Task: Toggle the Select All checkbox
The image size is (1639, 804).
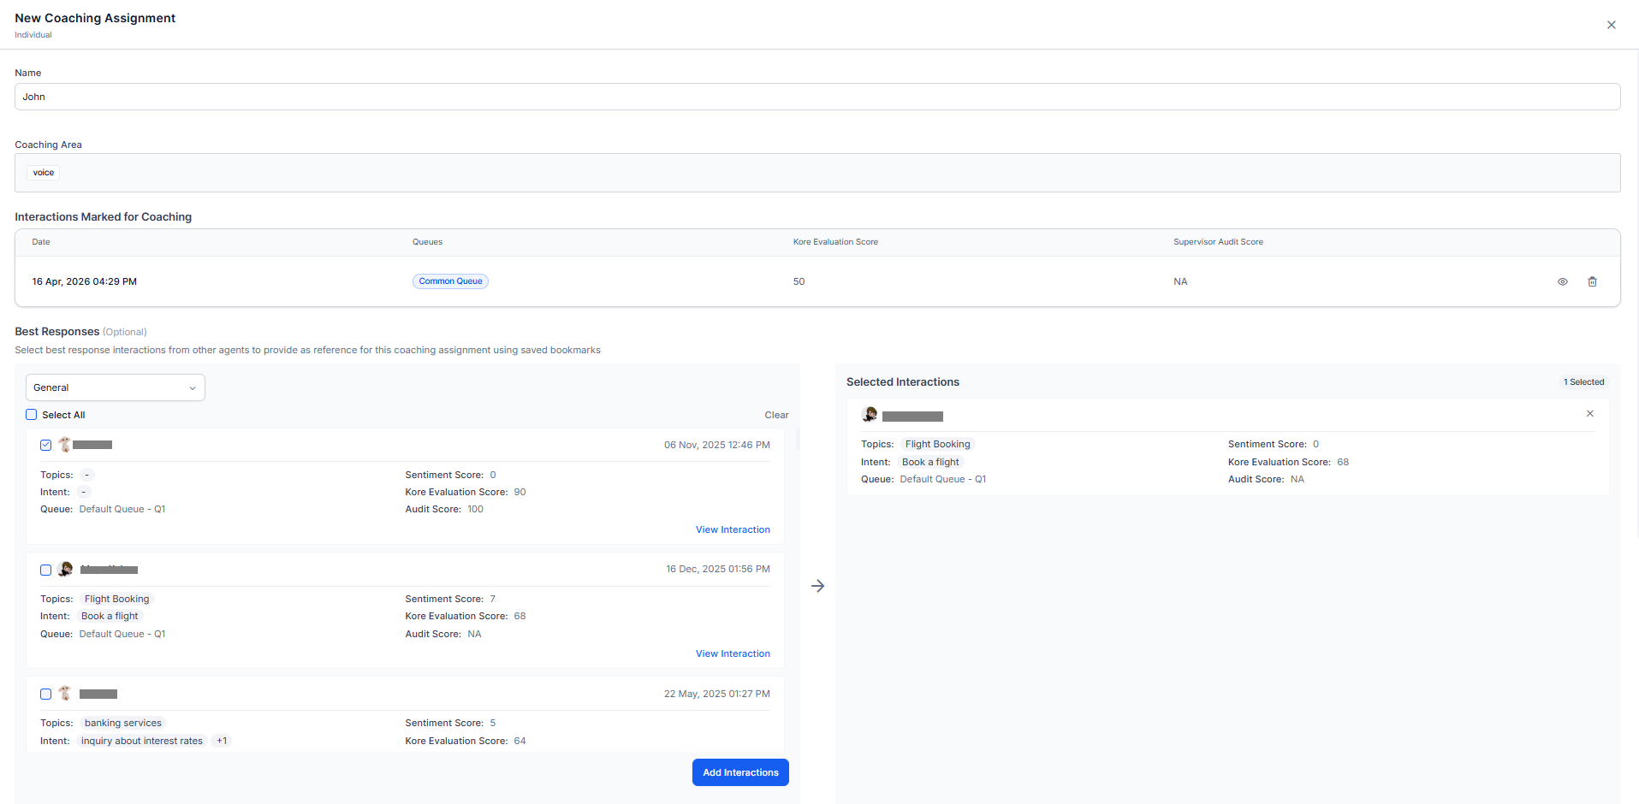Action: [x=32, y=415]
